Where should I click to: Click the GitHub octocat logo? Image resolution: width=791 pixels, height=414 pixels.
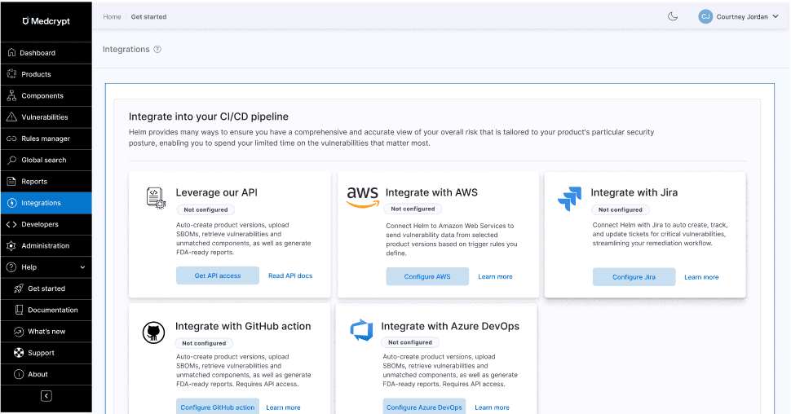(x=153, y=333)
